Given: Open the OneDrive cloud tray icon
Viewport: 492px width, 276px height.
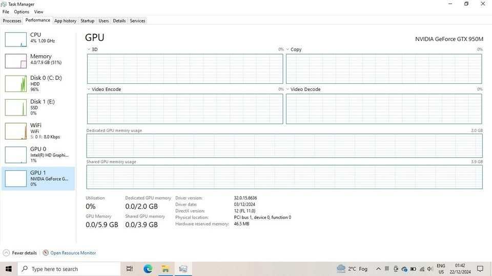Looking at the screenshot, I should [x=404, y=269].
